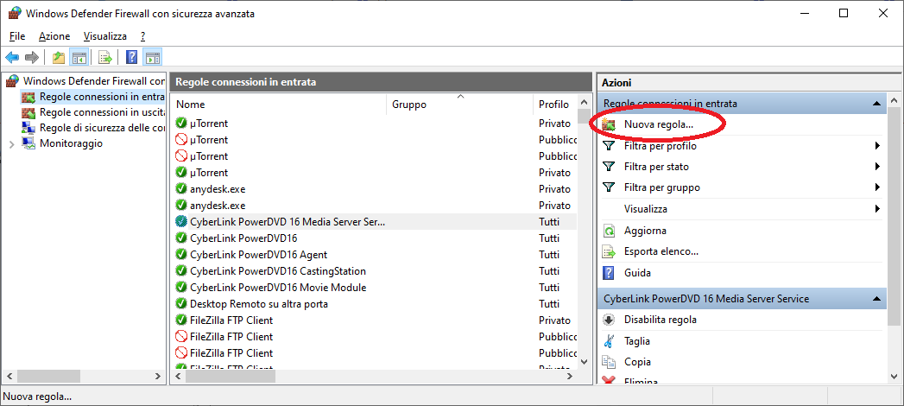Click the green check icon of CyberLink PowerDVD16 Agent
This screenshot has width=904, height=406.
coord(181,254)
